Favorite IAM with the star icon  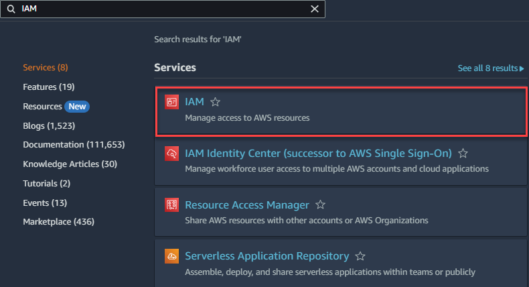[215, 102]
